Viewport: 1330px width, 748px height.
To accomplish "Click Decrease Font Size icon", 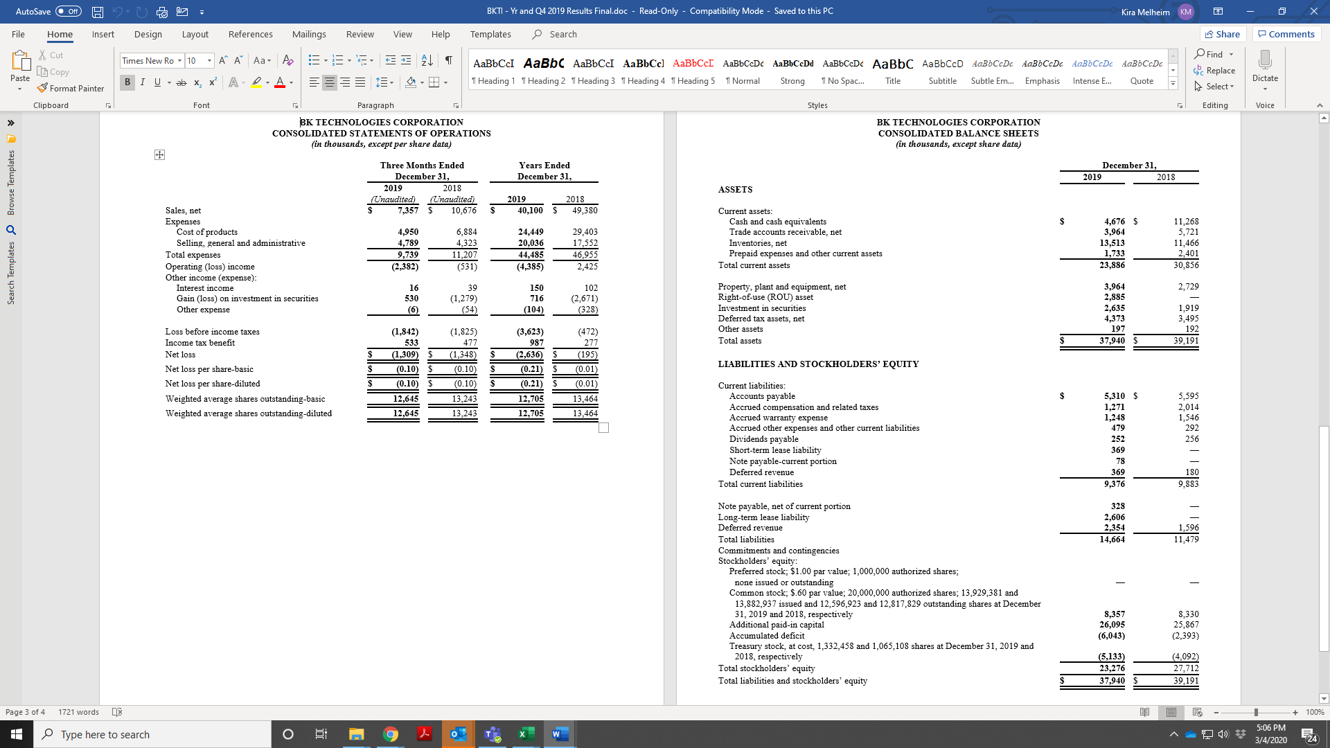I will tap(238, 60).
